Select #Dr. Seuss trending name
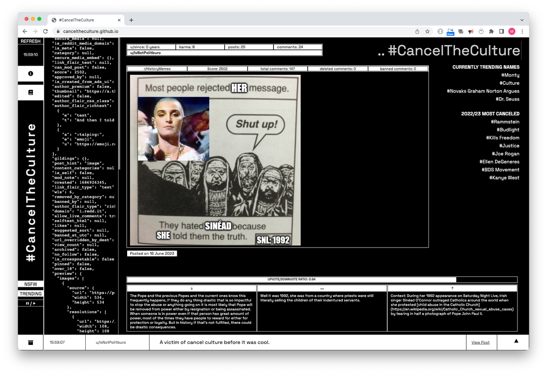 tap(507, 99)
